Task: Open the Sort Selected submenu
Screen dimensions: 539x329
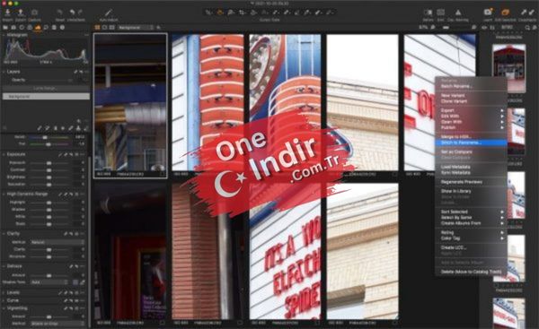Action: pyautogui.click(x=471, y=212)
